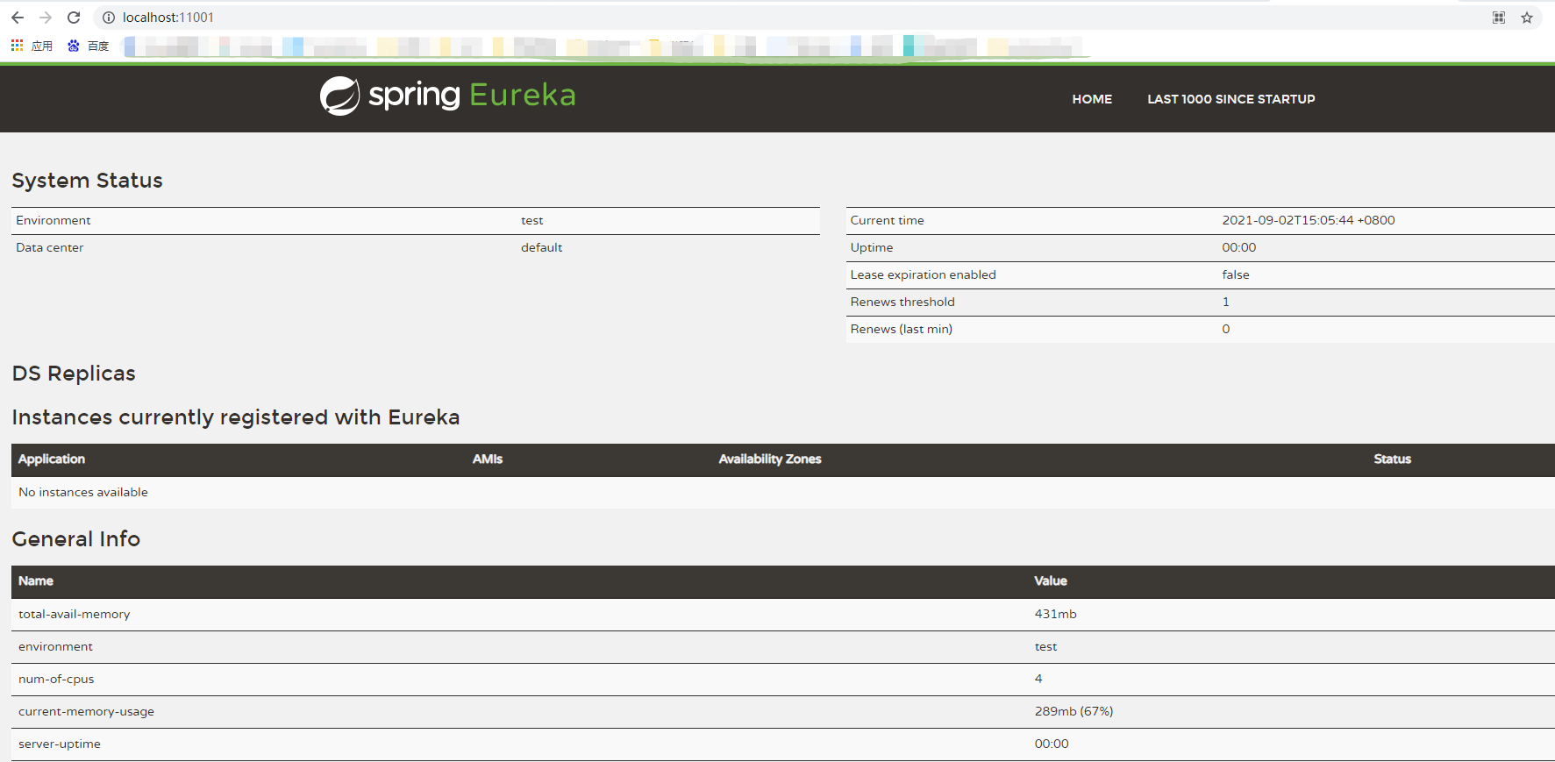1555x762 pixels.
Task: Click the AMIs column header
Action: [x=488, y=459]
